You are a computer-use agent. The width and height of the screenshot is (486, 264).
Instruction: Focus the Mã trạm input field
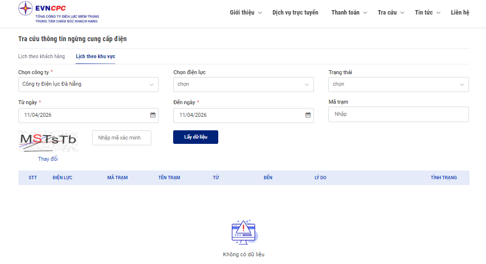tap(399, 114)
